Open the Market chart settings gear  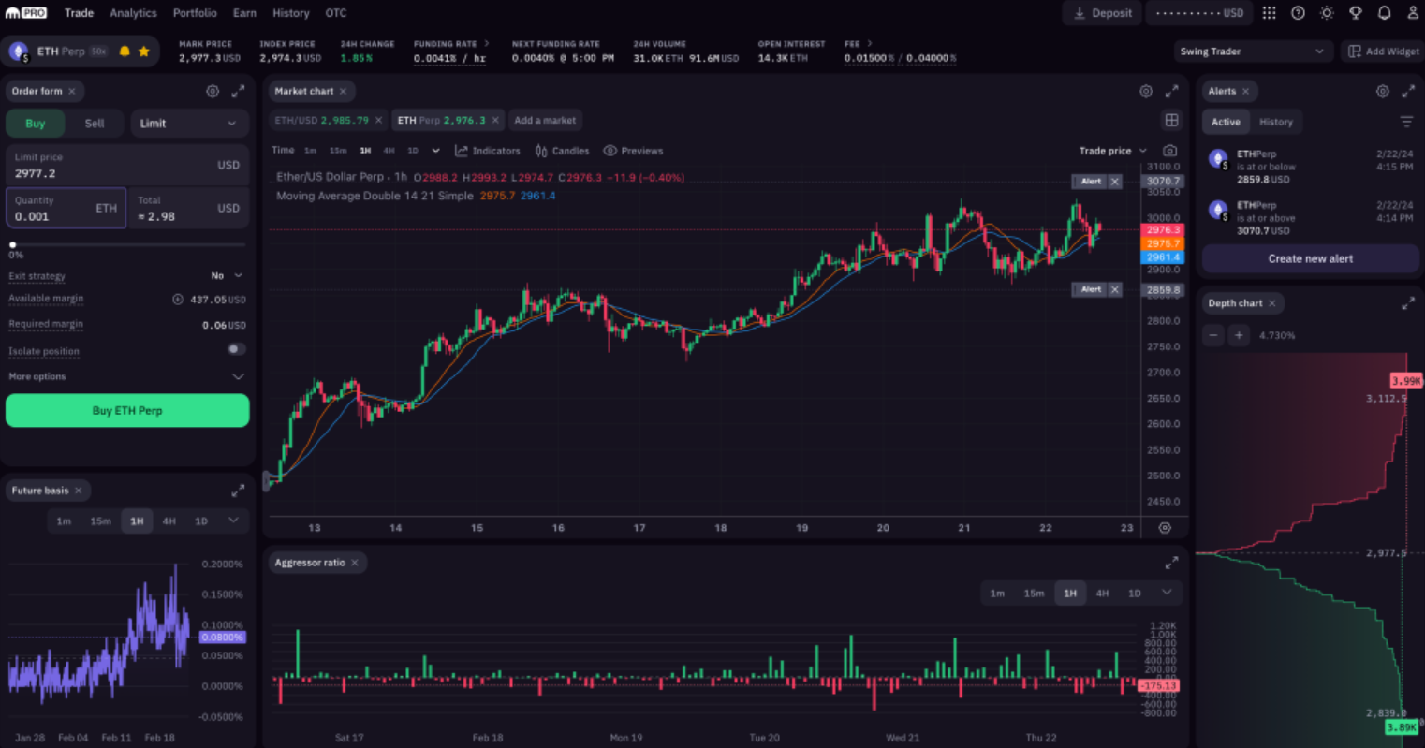click(x=1145, y=91)
